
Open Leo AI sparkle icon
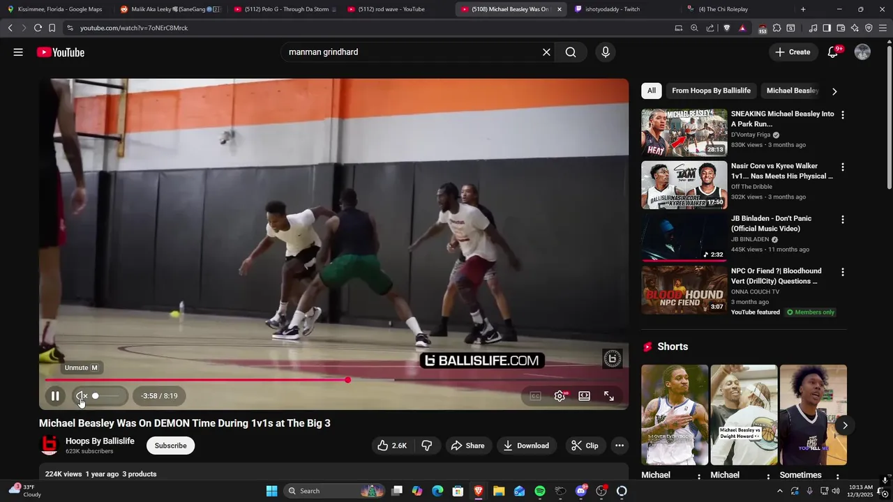click(855, 28)
